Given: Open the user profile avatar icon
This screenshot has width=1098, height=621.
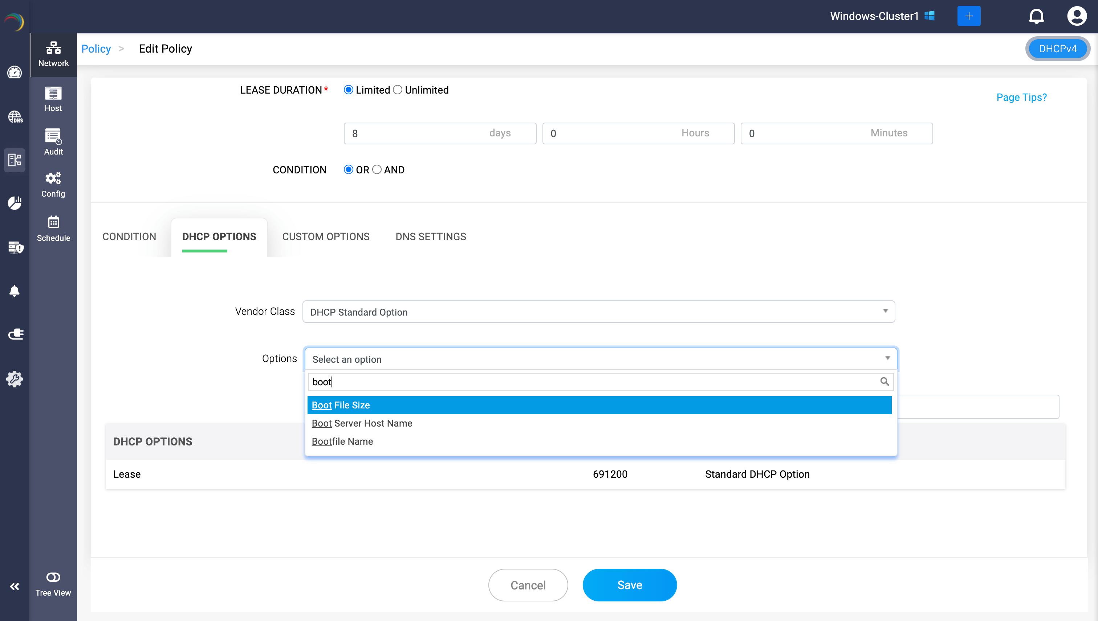Looking at the screenshot, I should coord(1077,16).
